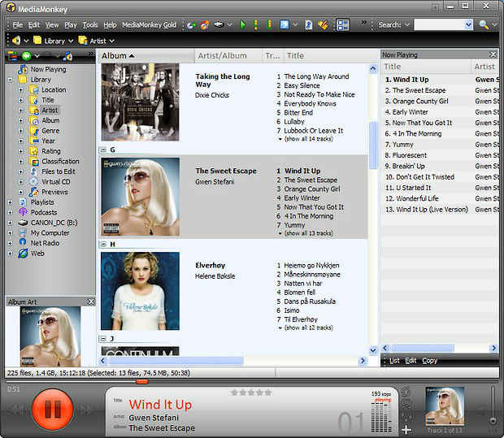Sort by the Artist/Album column header

[x=228, y=55]
